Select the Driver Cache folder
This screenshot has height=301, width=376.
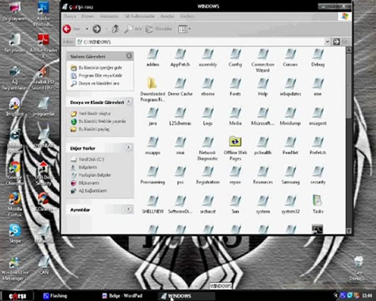click(180, 87)
